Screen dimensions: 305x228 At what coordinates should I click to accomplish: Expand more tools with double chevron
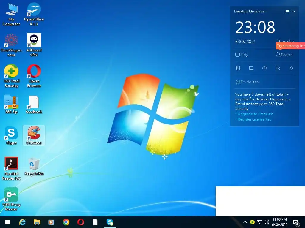(x=291, y=68)
